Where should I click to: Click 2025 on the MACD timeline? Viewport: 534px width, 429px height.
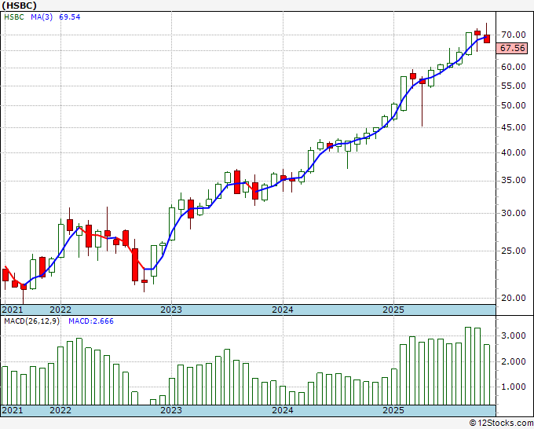tap(393, 410)
